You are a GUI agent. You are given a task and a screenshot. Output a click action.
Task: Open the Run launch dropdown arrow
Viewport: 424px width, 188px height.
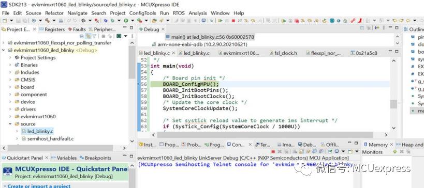point(133,21)
